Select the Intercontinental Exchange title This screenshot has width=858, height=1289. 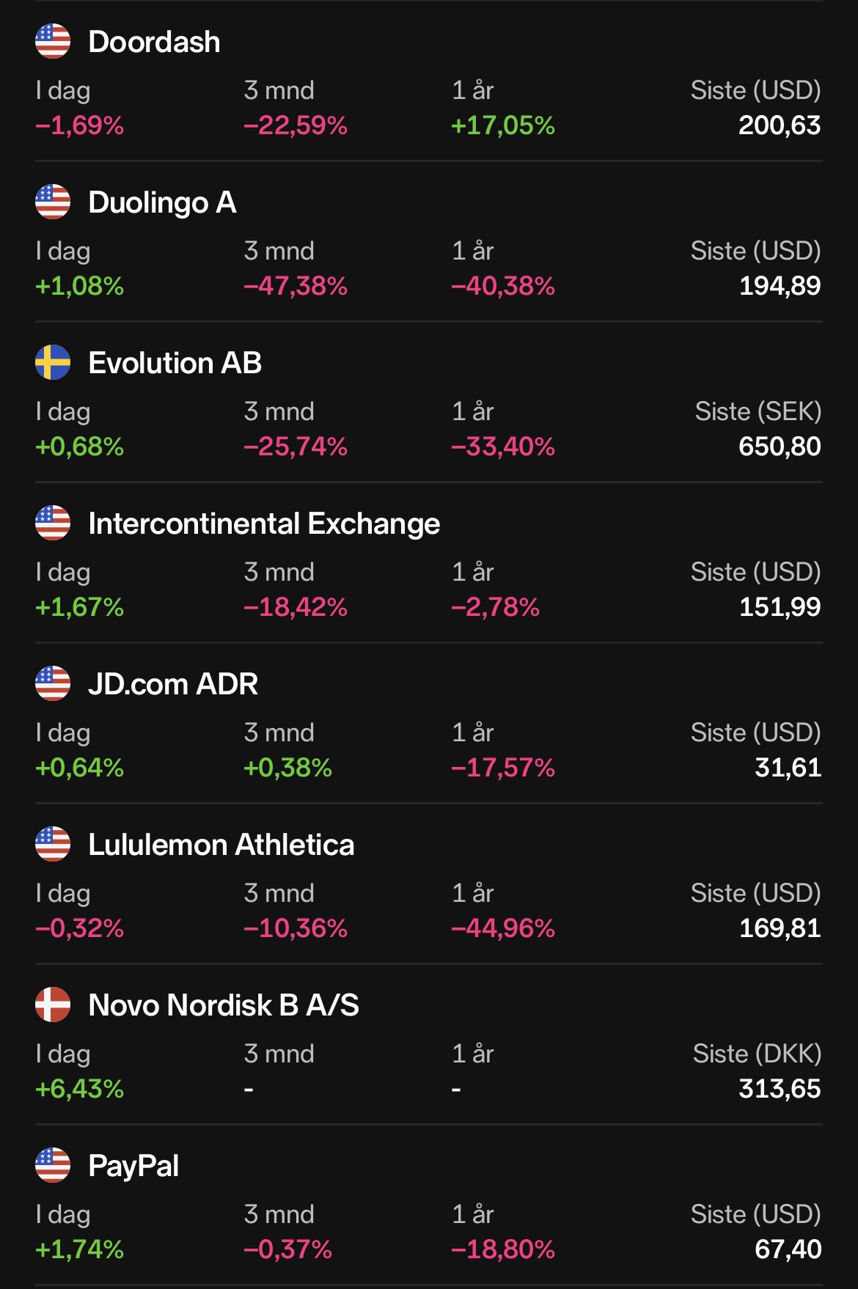264,524
